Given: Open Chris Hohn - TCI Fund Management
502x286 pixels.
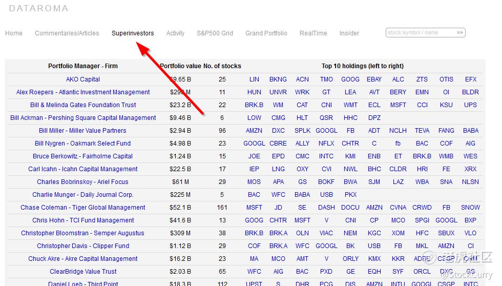Looking at the screenshot, I should [x=83, y=220].
